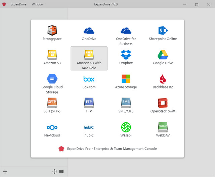The width and height of the screenshot is (215, 177).
Task: Select Backblaze B2 storage
Action: [x=163, y=79]
